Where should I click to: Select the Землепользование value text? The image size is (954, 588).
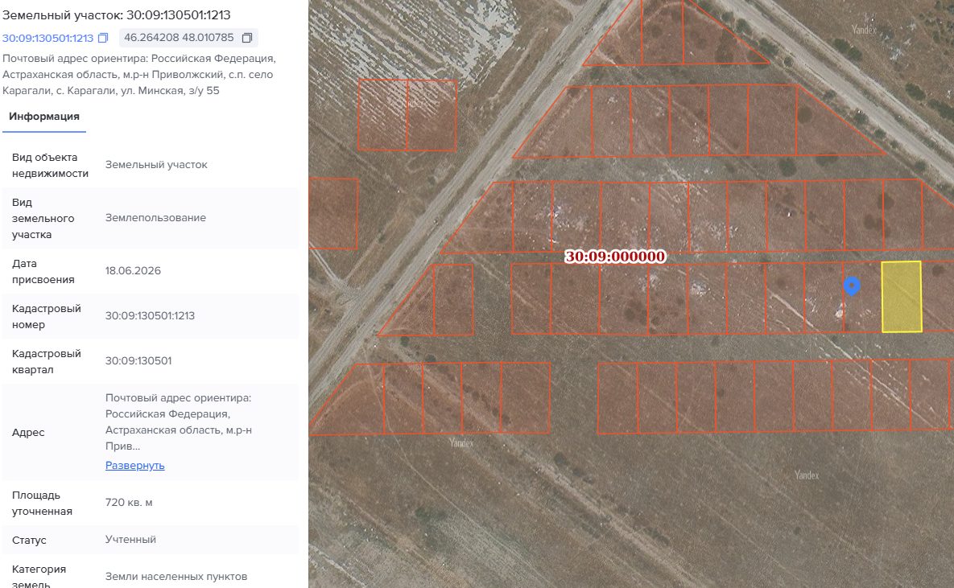pyautogui.click(x=155, y=218)
